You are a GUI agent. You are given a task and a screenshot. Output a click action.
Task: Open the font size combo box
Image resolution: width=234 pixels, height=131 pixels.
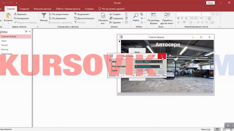[x=206, y=14]
